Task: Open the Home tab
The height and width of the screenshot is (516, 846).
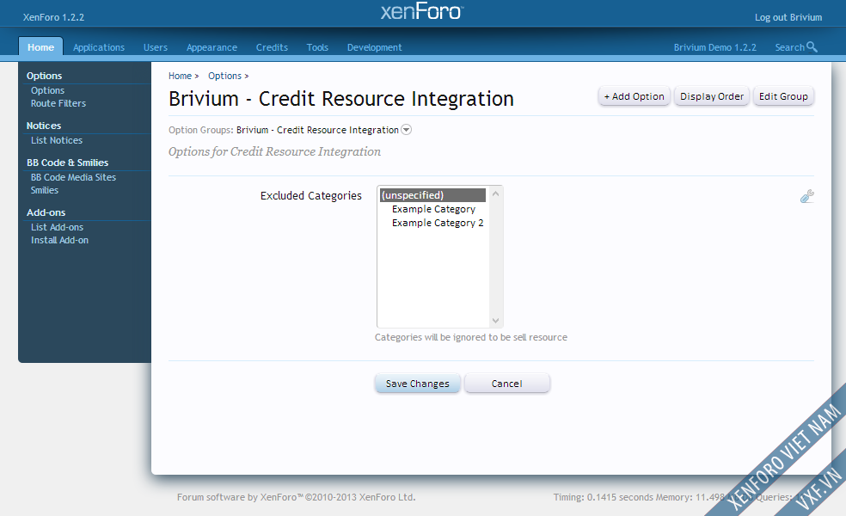Action: coord(41,47)
